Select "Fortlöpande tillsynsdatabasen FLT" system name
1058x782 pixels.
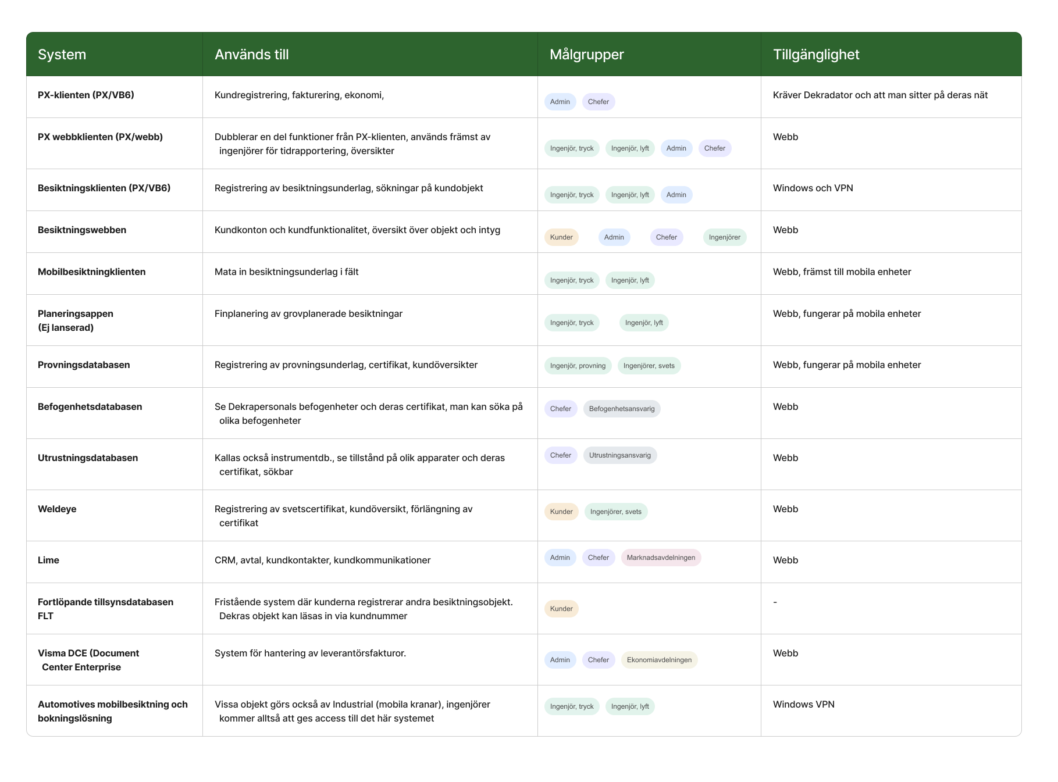coord(105,609)
